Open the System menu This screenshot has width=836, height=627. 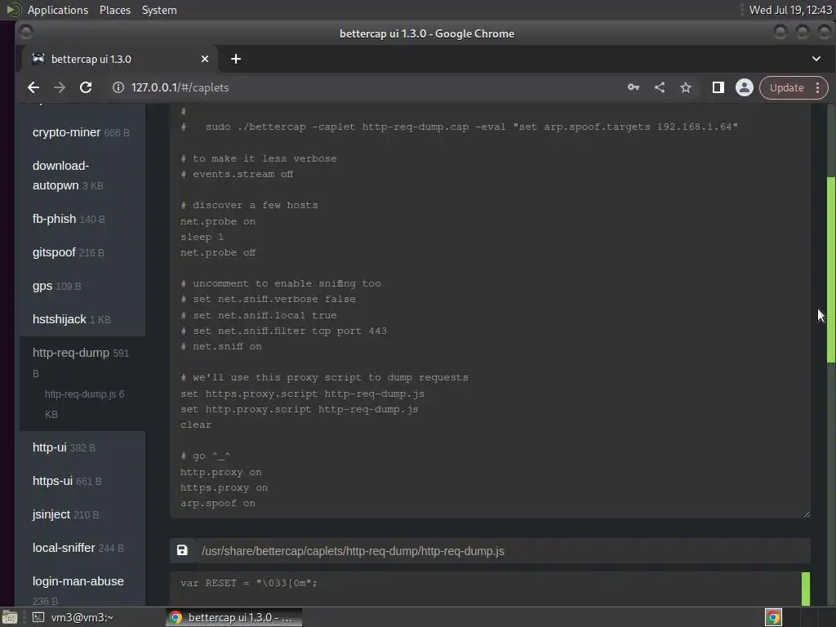pyautogui.click(x=159, y=10)
